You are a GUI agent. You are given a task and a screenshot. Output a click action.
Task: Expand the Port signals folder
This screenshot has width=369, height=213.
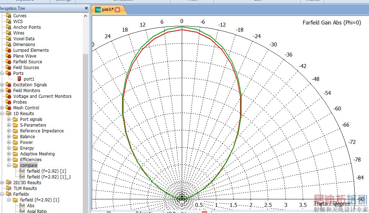tap(9, 119)
